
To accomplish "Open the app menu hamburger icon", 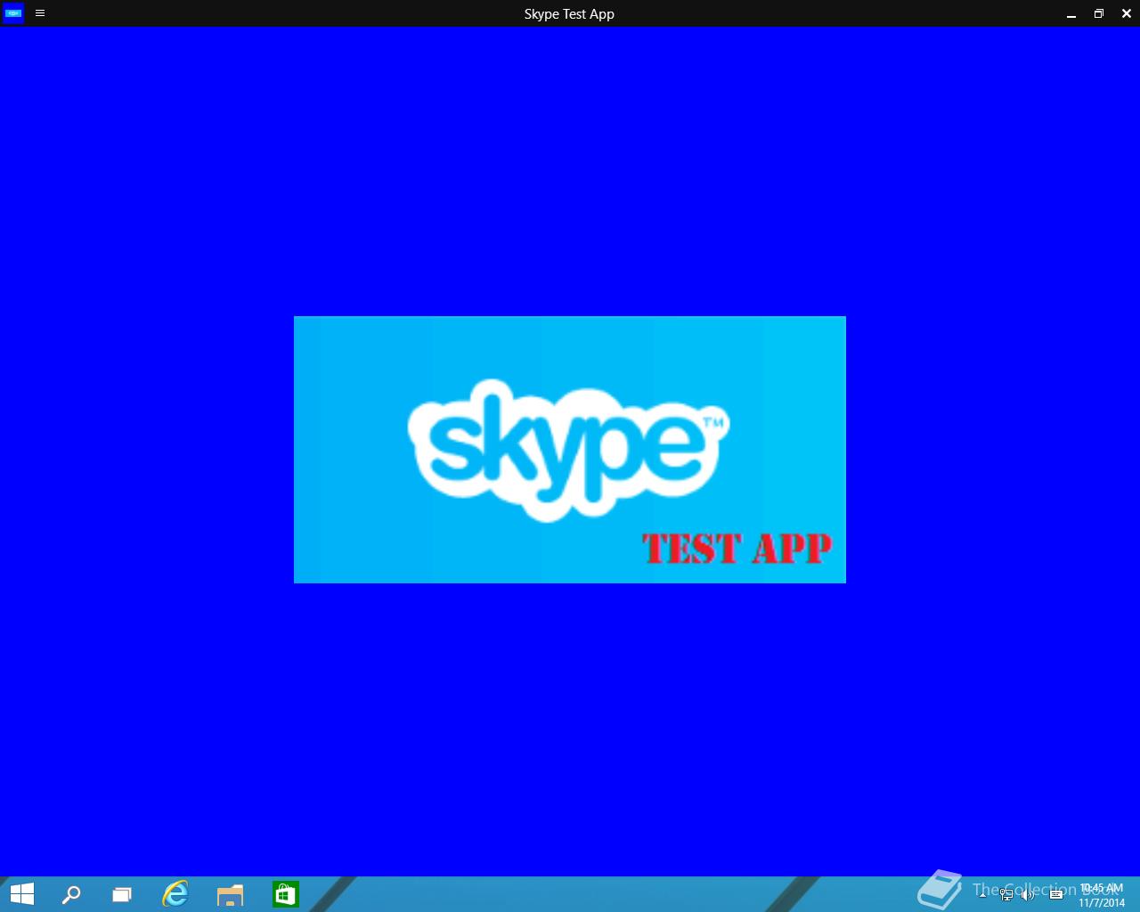I will (40, 13).
